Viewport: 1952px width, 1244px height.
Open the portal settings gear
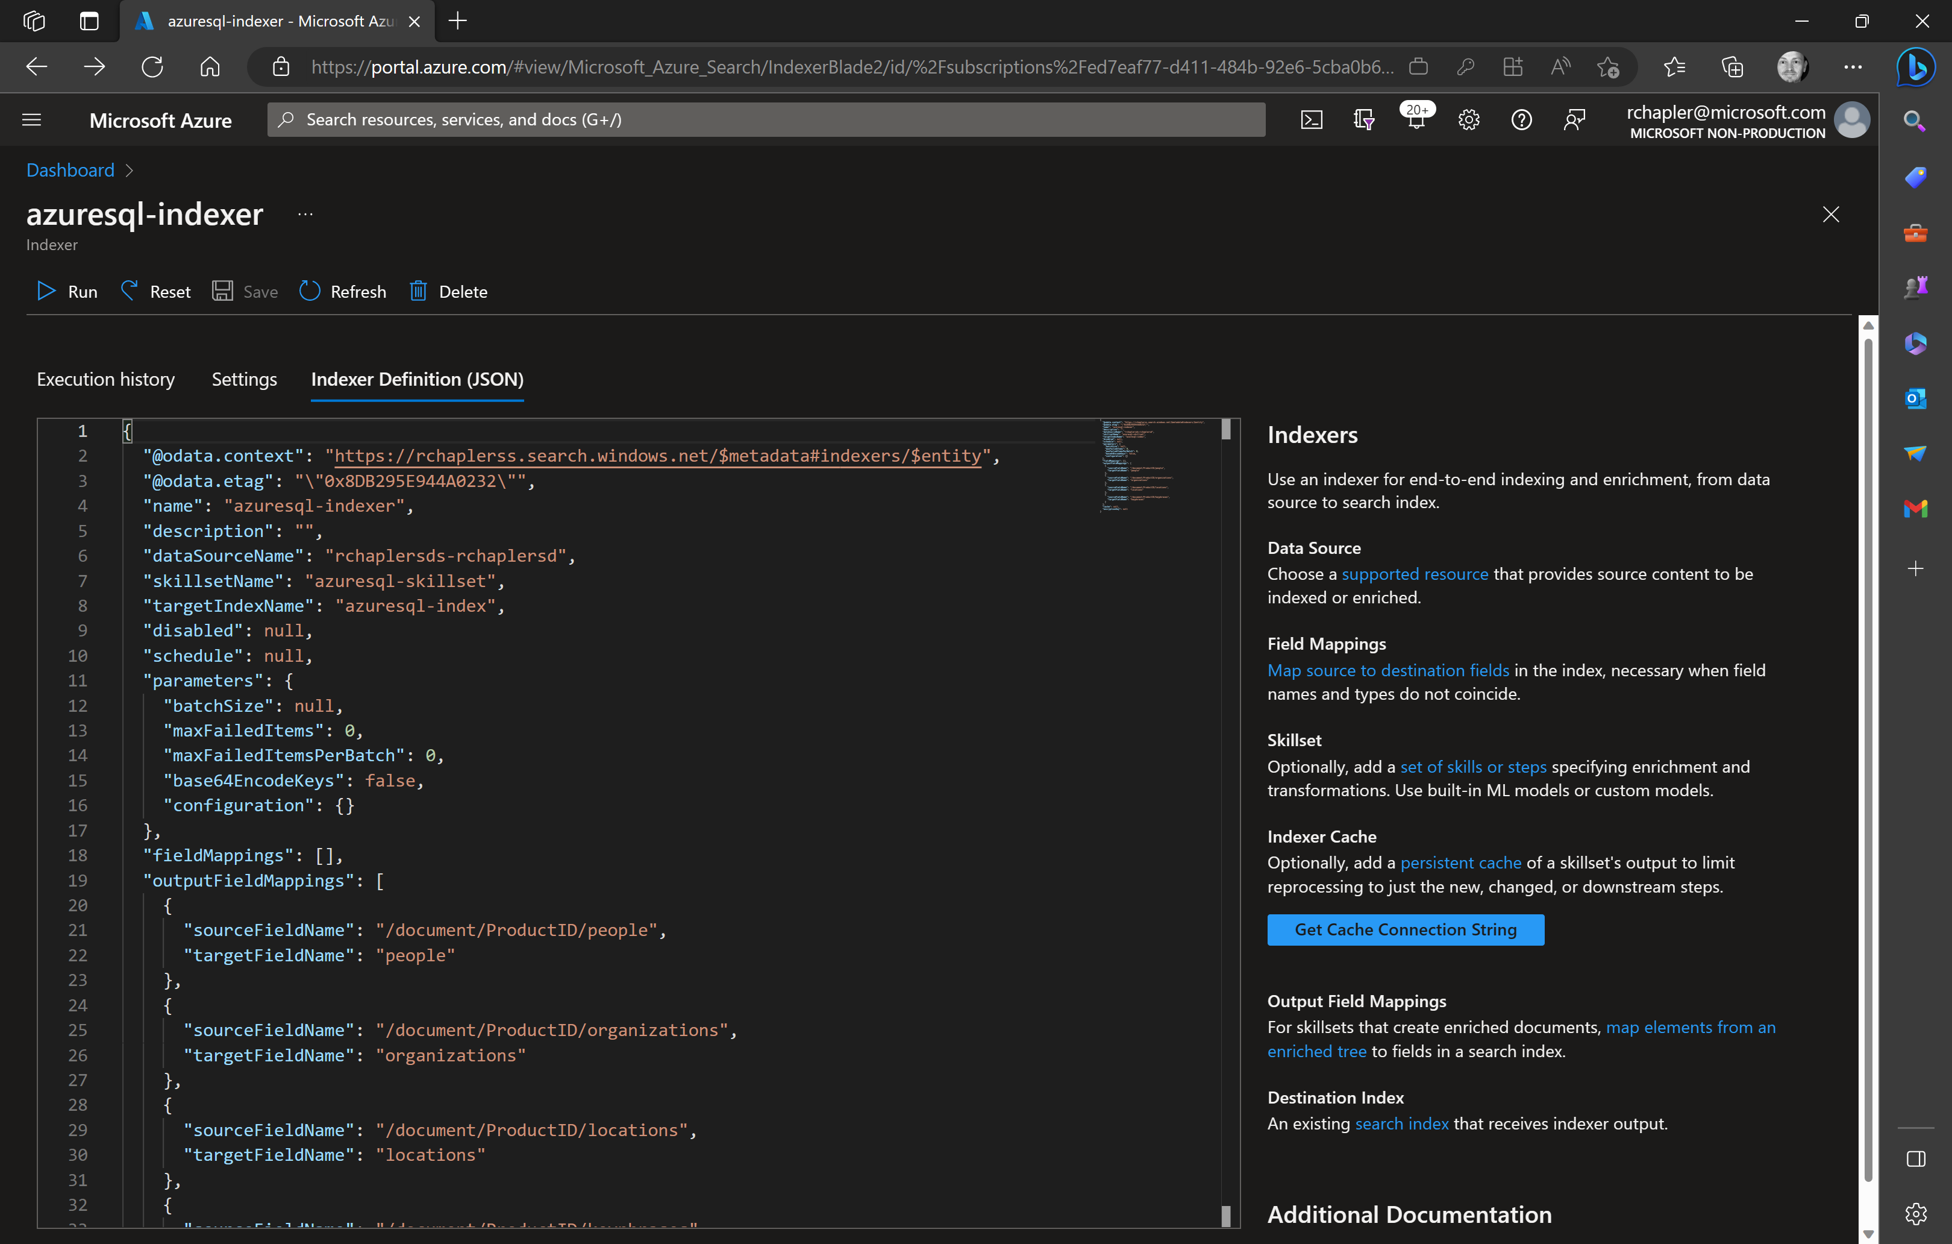[1469, 119]
